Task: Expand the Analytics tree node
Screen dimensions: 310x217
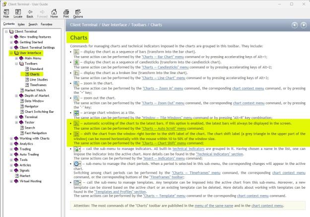Action: (x=11, y=144)
